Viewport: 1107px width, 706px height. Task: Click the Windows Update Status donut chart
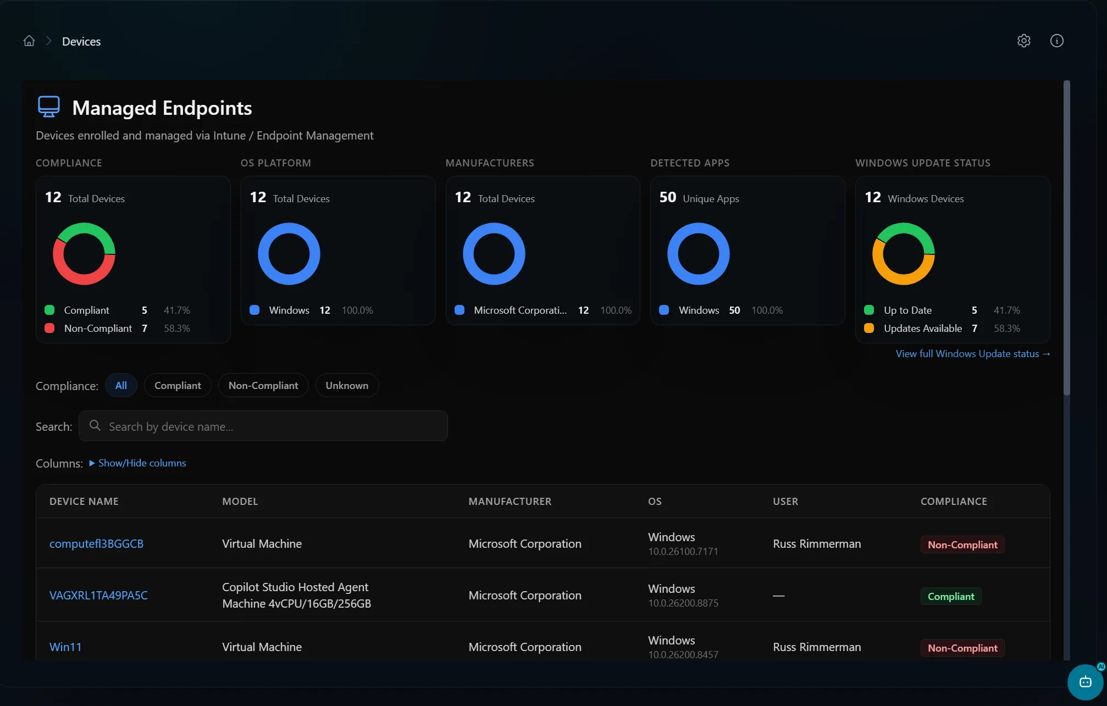[904, 254]
